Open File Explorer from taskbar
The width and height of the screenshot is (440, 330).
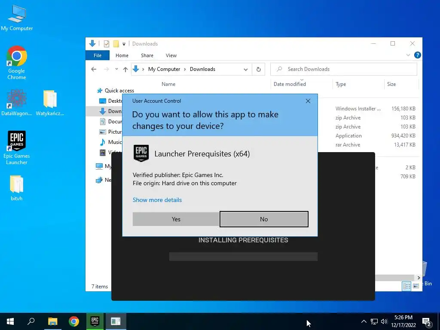(52, 321)
